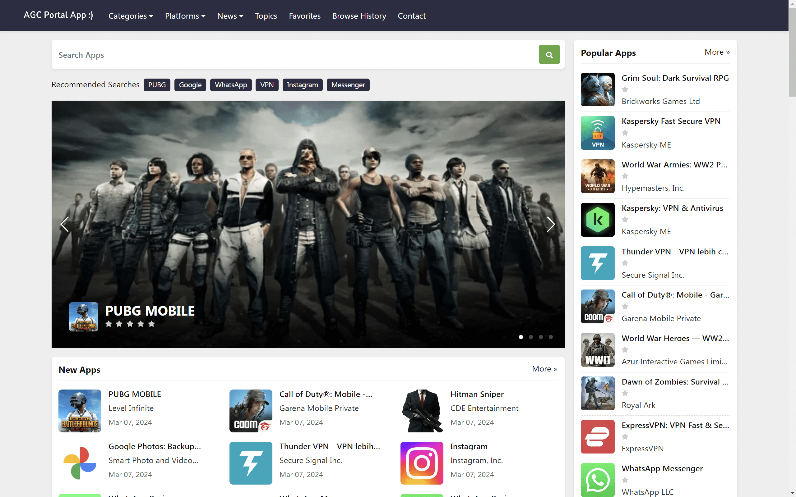Go to next carousel slide arrow
This screenshot has height=497, width=796.
551,224
